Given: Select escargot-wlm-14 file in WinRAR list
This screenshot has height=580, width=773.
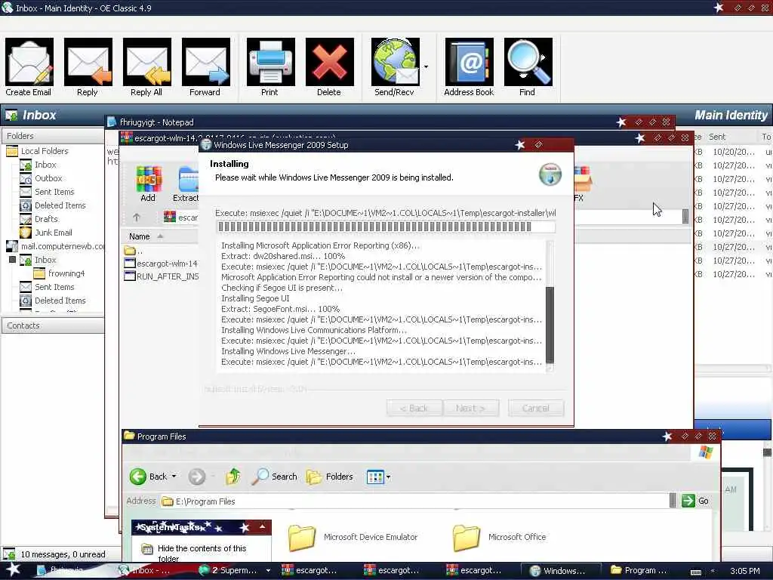Looking at the screenshot, I should click(161, 264).
